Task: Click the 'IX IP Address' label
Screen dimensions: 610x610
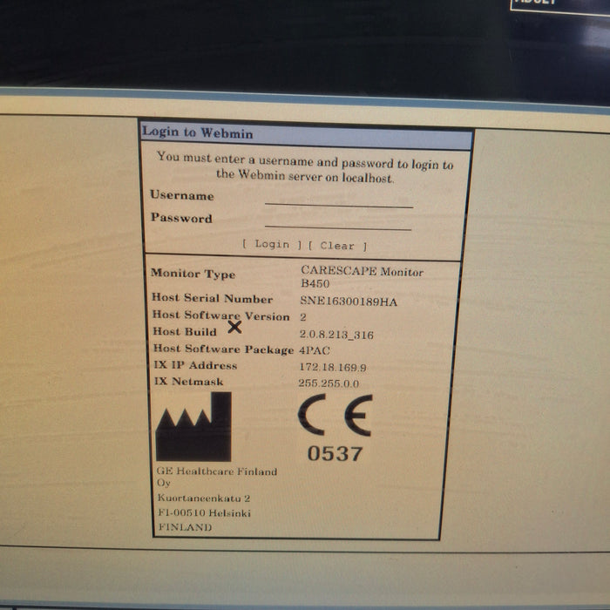Action: pyautogui.click(x=195, y=365)
